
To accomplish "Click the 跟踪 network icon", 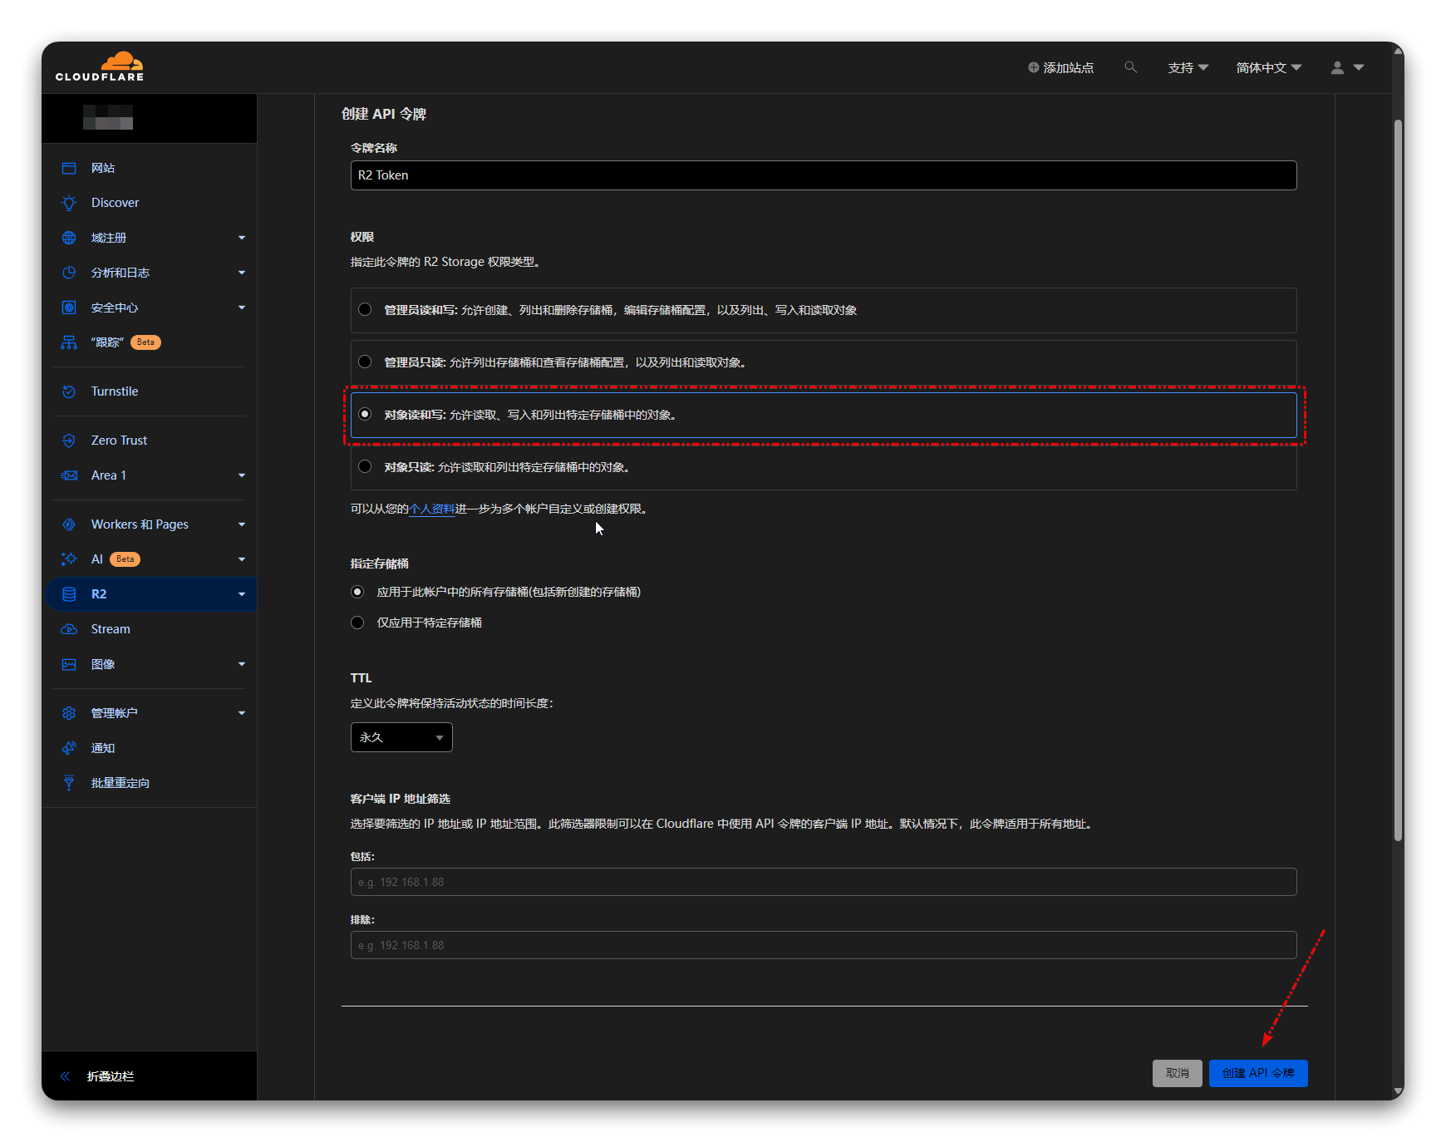I will [69, 342].
